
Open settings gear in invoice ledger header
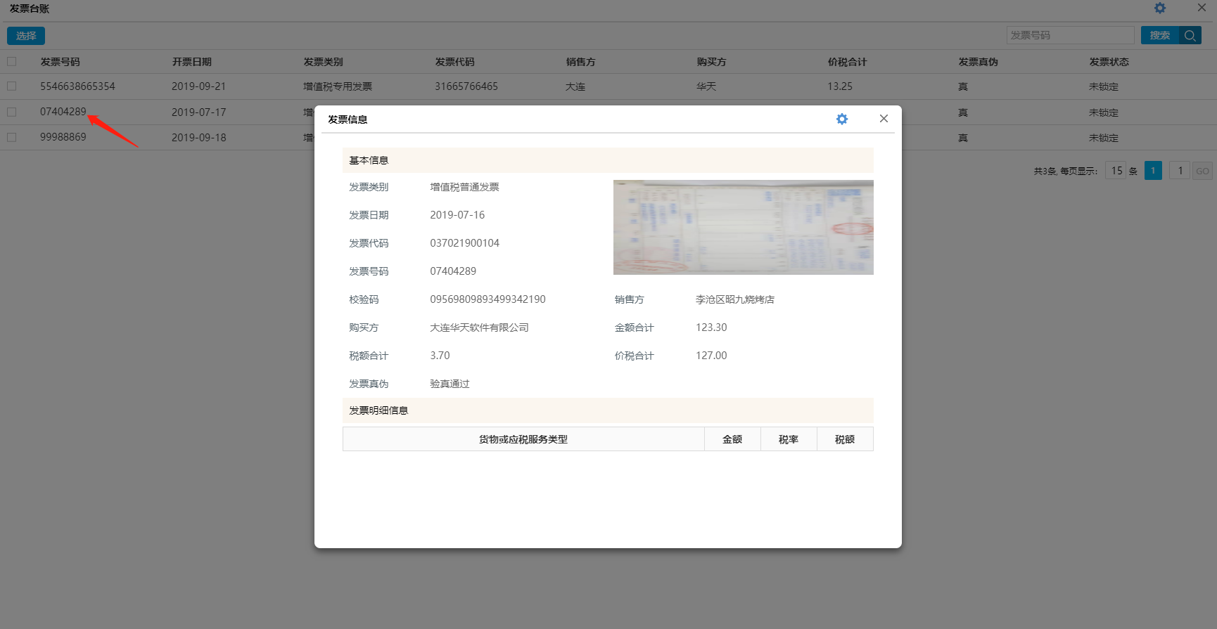click(1160, 8)
